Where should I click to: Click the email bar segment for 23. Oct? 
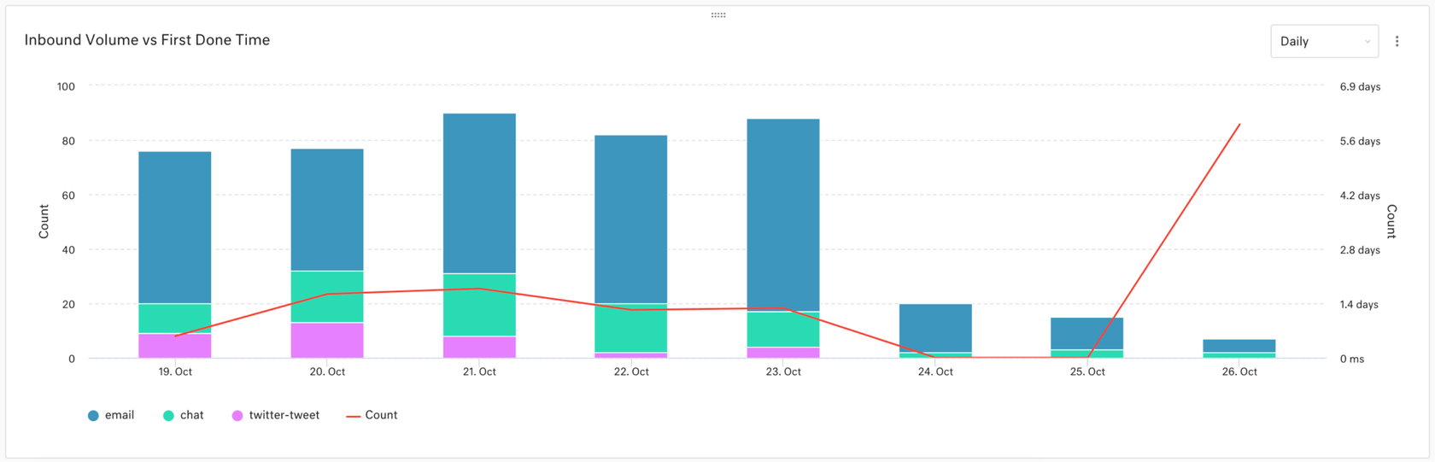click(x=783, y=214)
